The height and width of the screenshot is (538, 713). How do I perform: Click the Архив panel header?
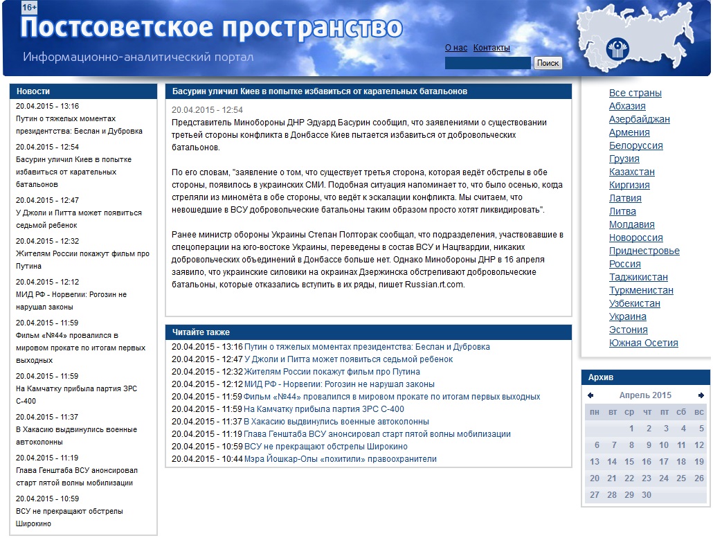pyautogui.click(x=646, y=377)
